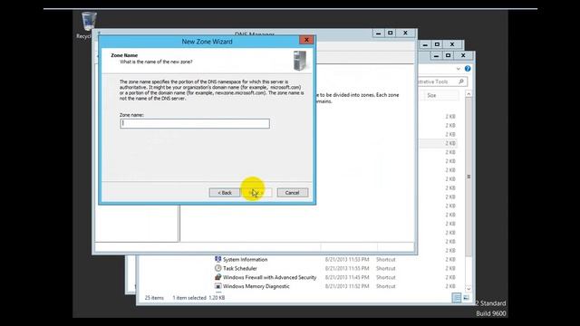Select the Windows Memory Diagnostic icon
The width and height of the screenshot is (580, 326).
217,286
